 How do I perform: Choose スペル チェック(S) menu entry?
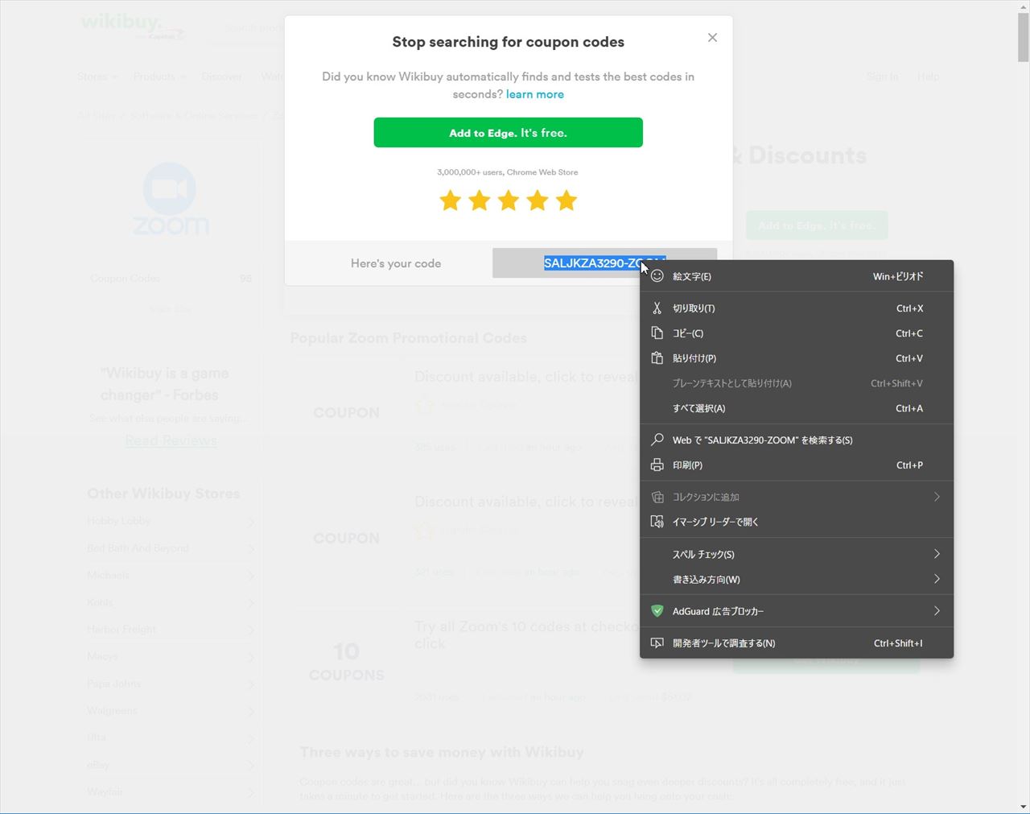(x=797, y=554)
